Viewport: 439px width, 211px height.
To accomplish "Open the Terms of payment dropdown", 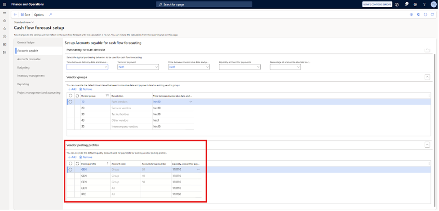I will click(x=138, y=67).
